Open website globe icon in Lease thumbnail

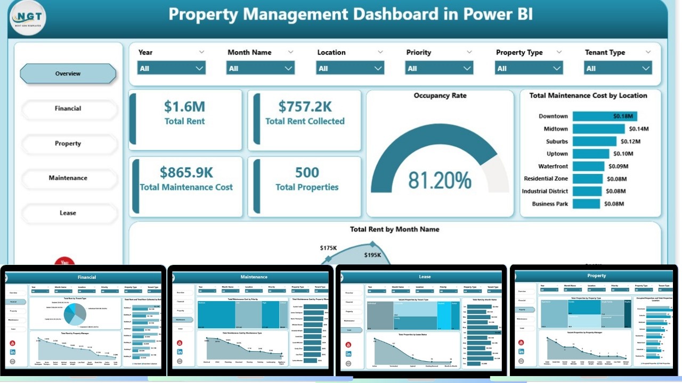pos(348,363)
